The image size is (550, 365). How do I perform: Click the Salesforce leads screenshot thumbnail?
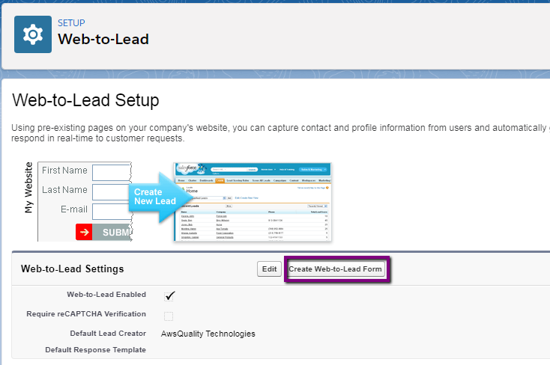(253, 202)
